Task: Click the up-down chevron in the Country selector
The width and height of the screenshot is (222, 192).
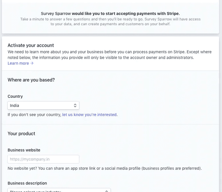Action: coord(75,105)
